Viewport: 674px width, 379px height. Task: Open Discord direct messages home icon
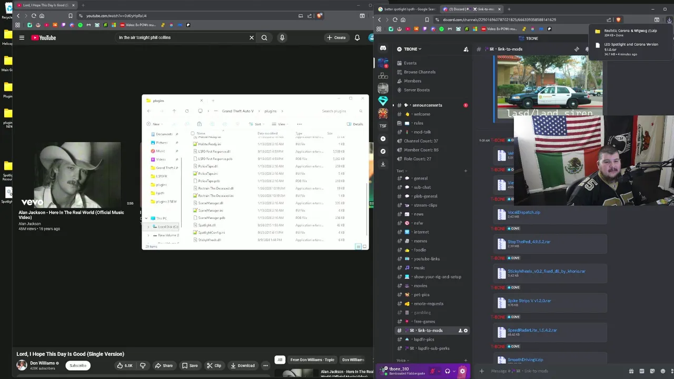click(x=383, y=48)
